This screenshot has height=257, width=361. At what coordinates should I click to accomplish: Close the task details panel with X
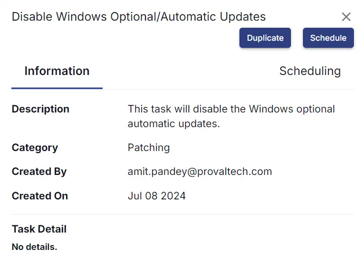coord(346,17)
